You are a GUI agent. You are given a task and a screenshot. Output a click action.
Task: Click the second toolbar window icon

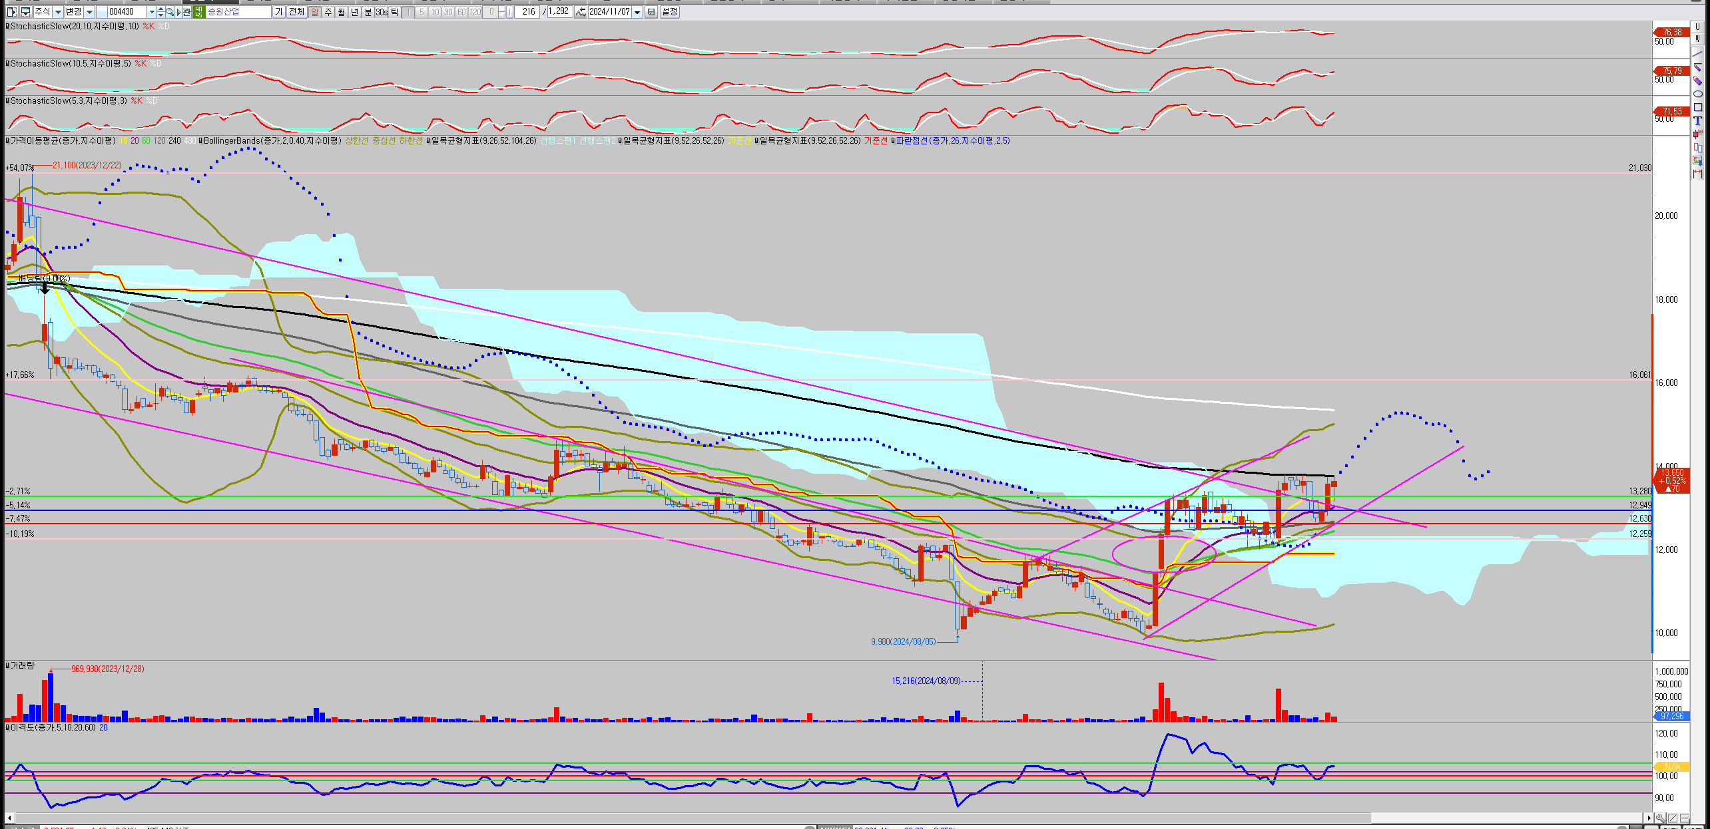coord(25,12)
